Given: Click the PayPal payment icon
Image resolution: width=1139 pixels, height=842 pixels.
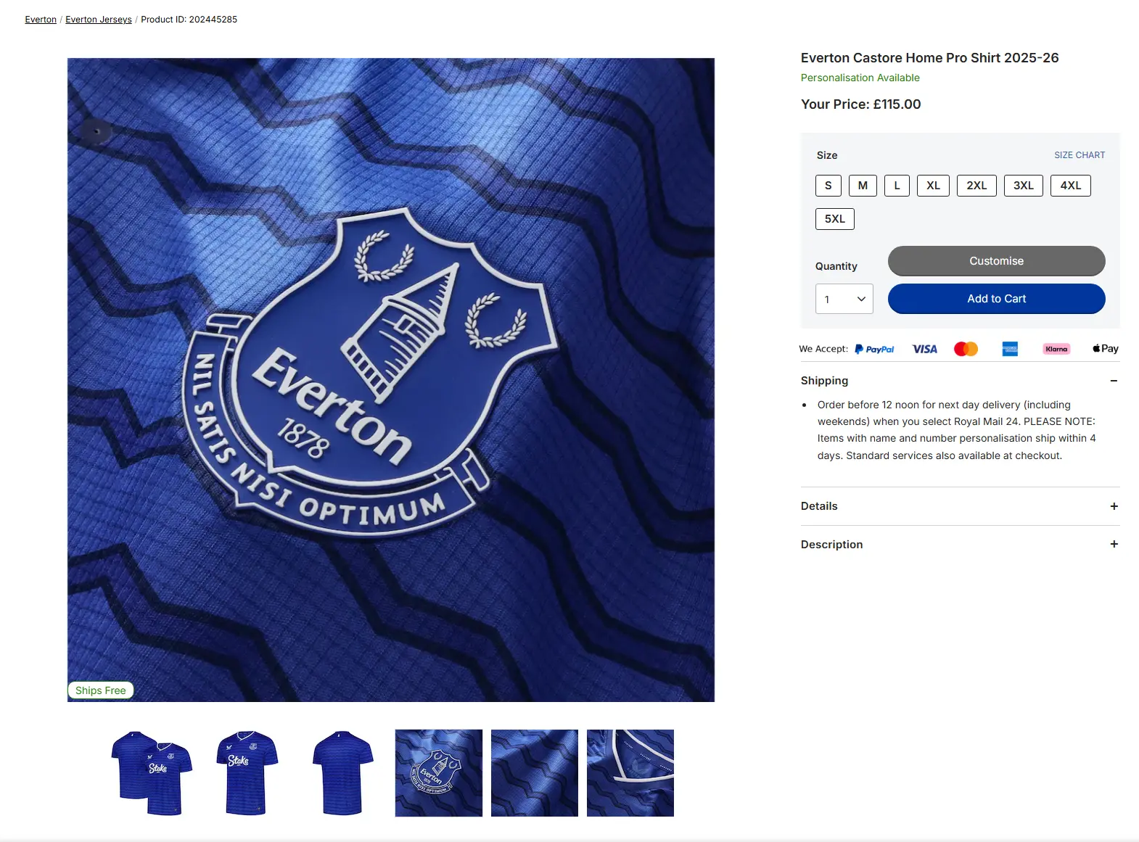Looking at the screenshot, I should 874,350.
